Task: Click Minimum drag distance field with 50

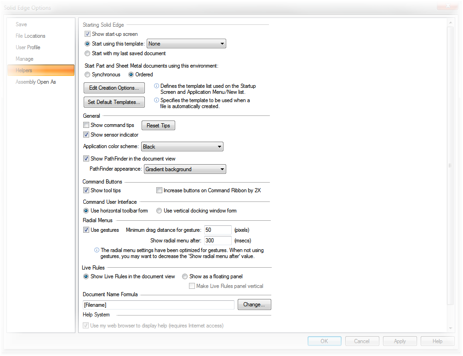Action: [x=217, y=230]
